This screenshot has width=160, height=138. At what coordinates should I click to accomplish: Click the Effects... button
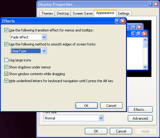pos(140,110)
